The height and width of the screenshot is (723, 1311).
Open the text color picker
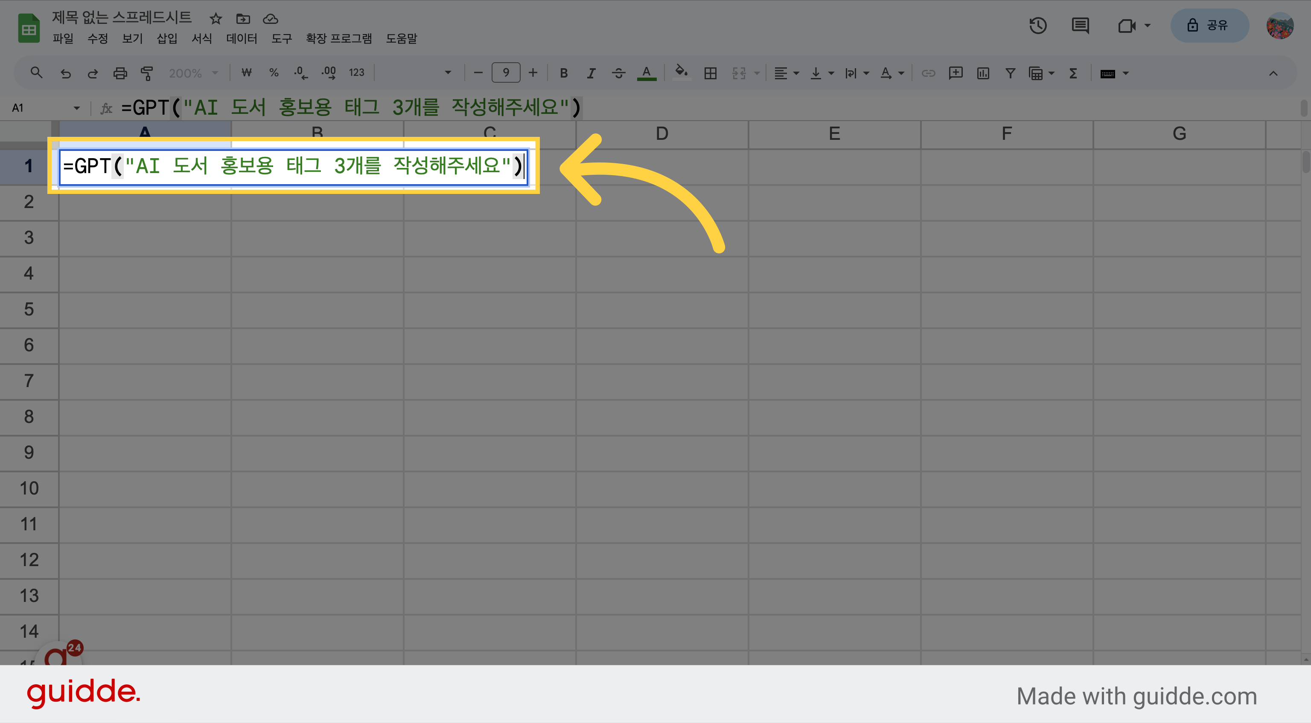tap(647, 73)
